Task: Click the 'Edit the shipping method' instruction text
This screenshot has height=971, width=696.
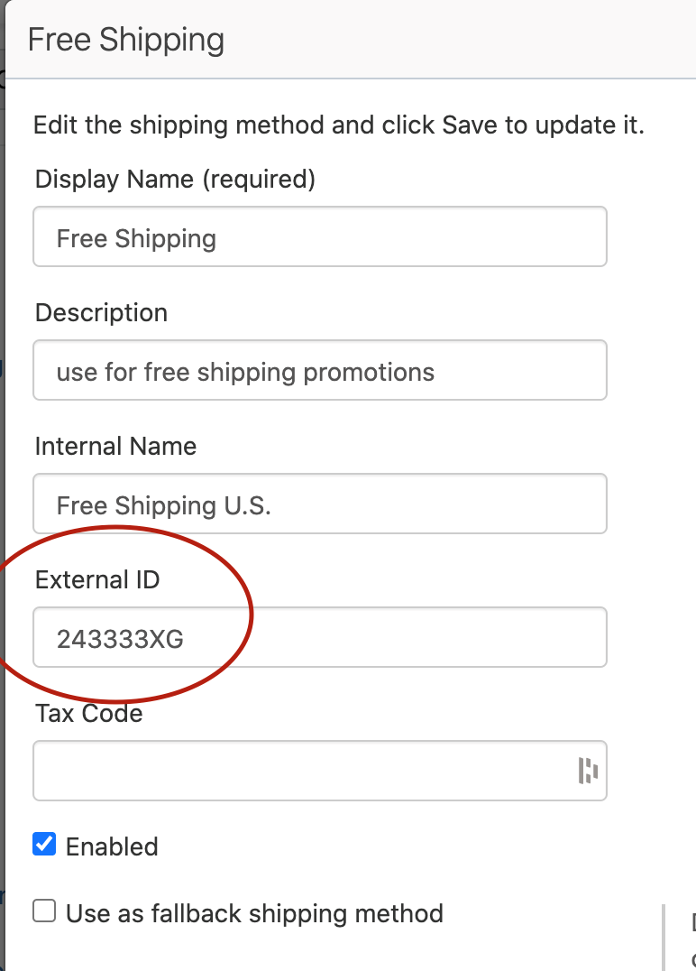Action: tap(338, 125)
